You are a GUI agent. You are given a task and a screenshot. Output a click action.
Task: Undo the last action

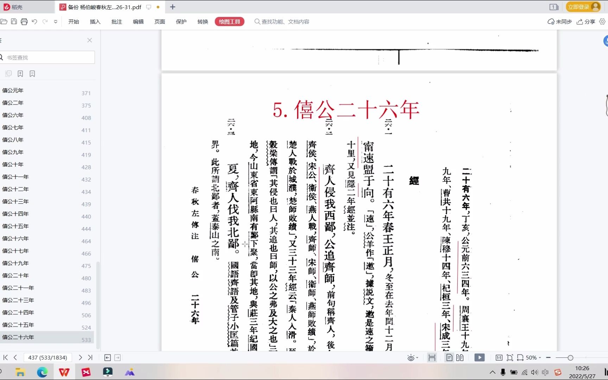coord(34,21)
